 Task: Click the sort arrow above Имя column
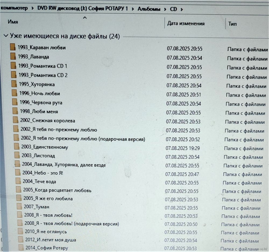85,18
